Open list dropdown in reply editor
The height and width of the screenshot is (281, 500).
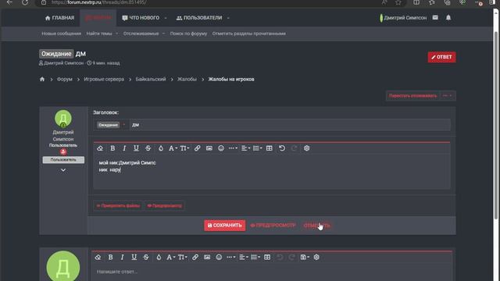[x=255, y=257]
